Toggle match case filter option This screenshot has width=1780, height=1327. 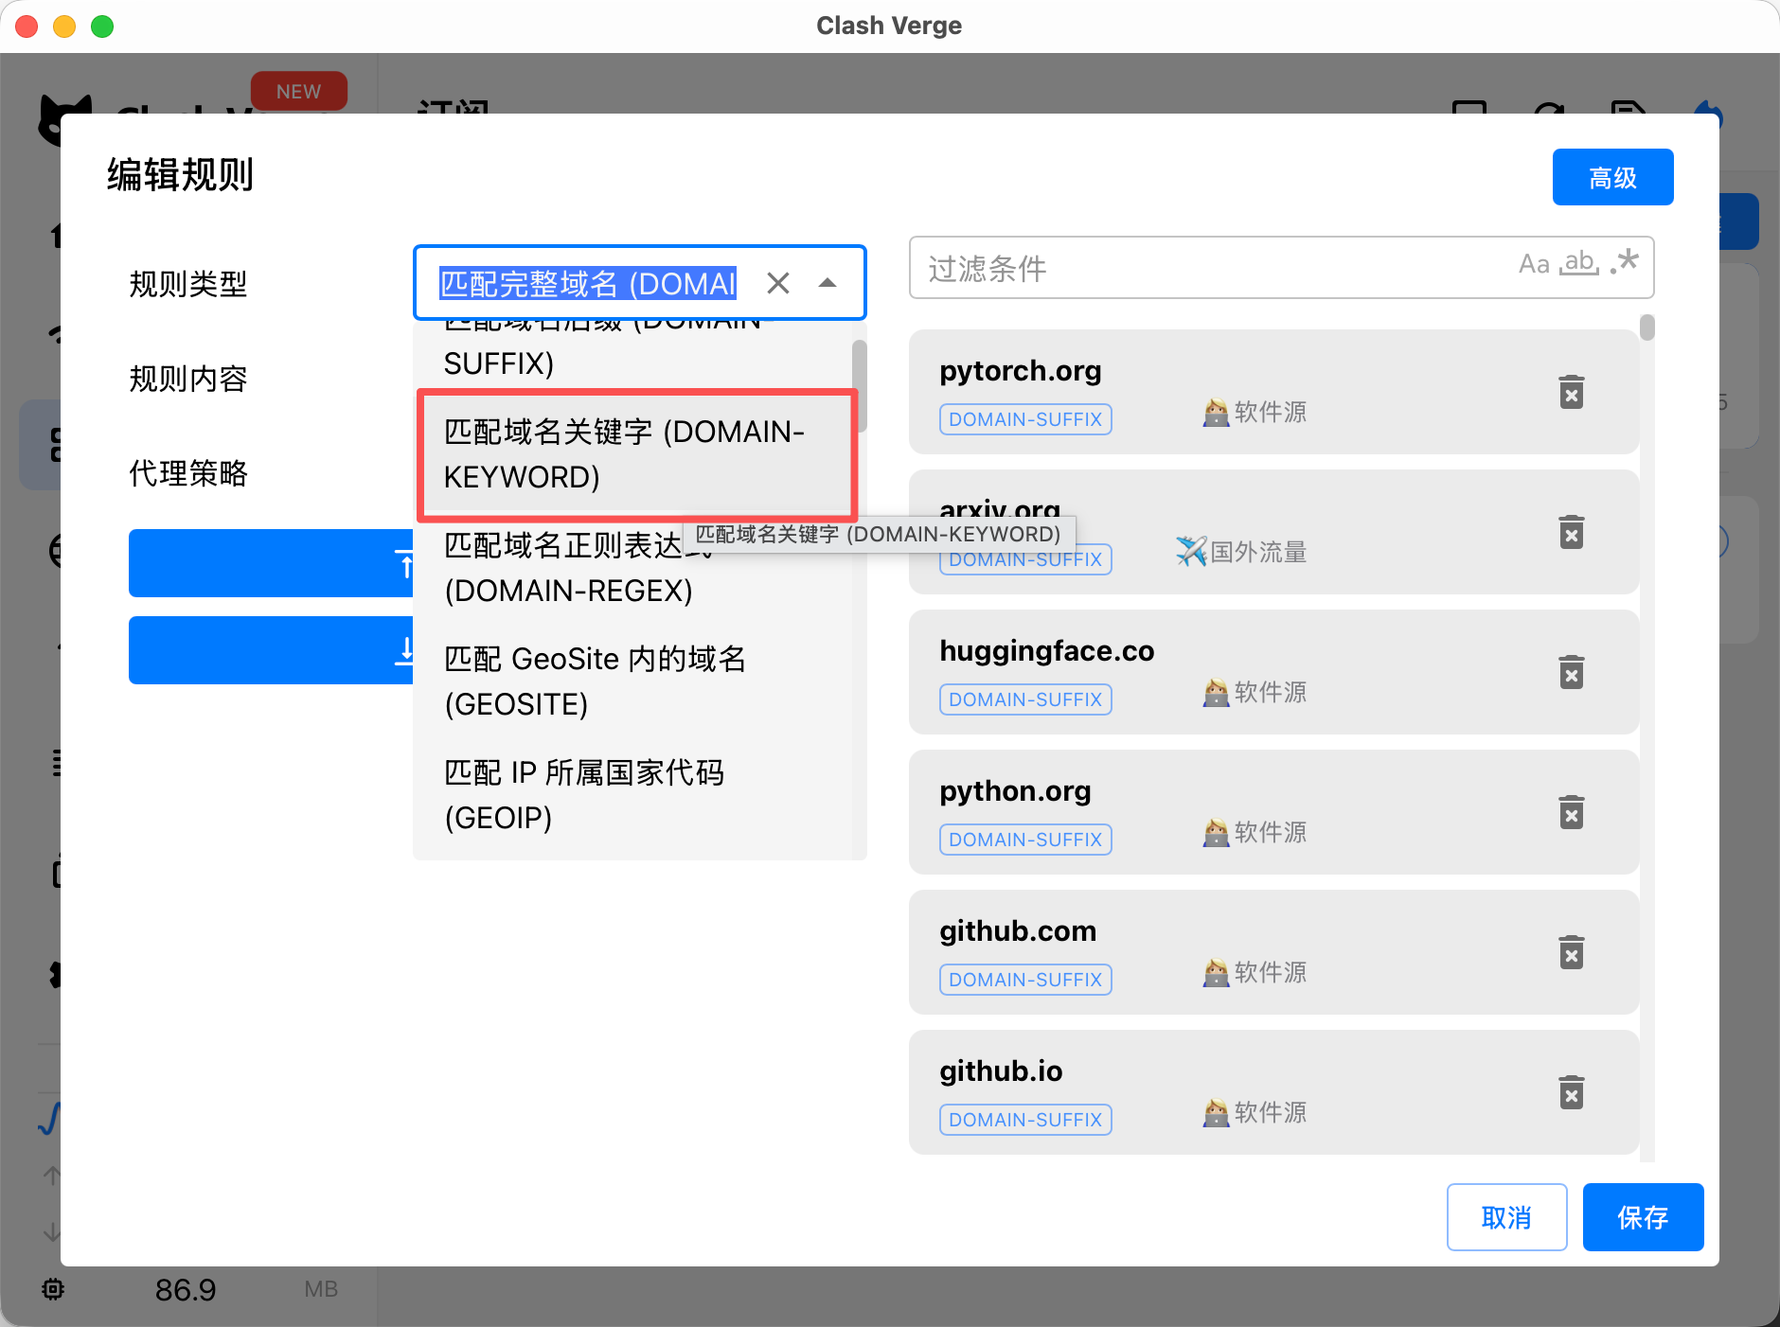pos(1533,264)
